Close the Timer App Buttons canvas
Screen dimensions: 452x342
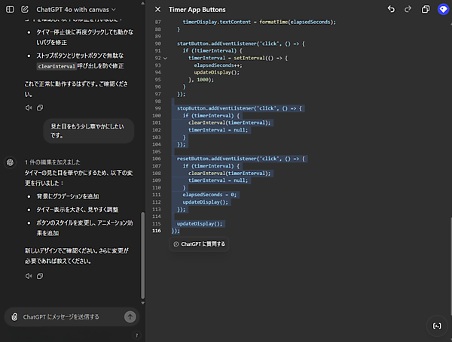[157, 9]
